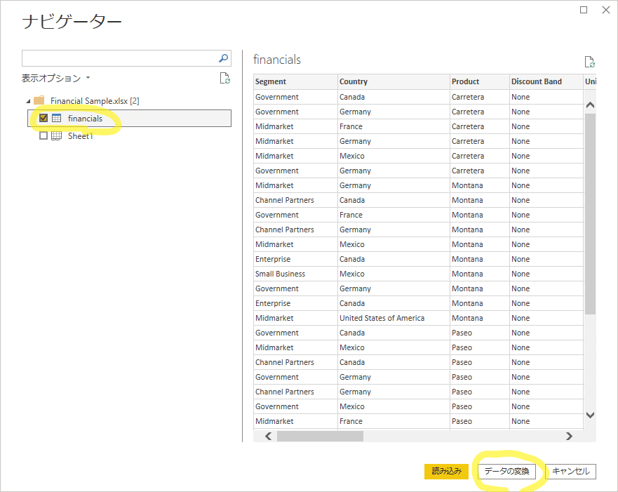This screenshot has width=618, height=492.
Task: Click the Financial Sample.xlsx folder icon
Action: pyautogui.click(x=39, y=100)
